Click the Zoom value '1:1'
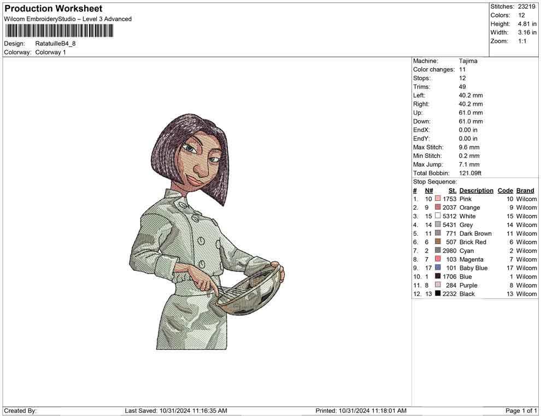541x416 pixels. tap(522, 41)
